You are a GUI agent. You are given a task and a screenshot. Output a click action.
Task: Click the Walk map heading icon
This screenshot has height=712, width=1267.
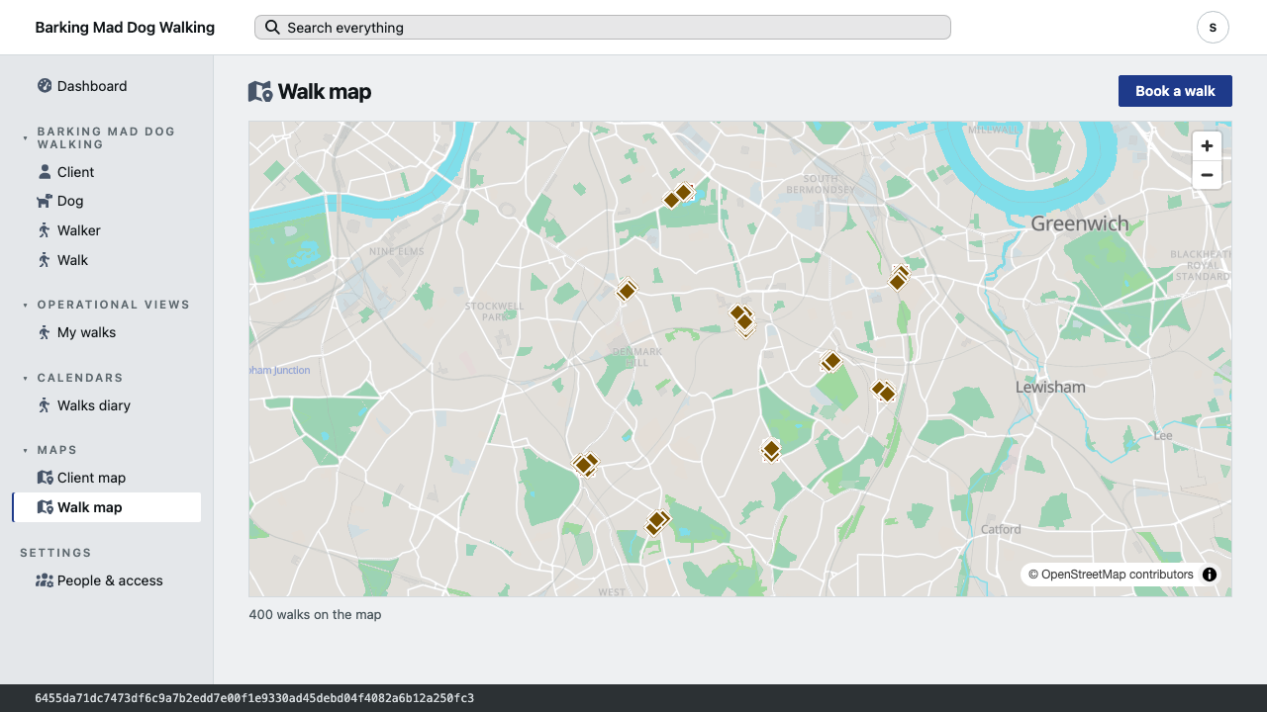click(x=260, y=92)
